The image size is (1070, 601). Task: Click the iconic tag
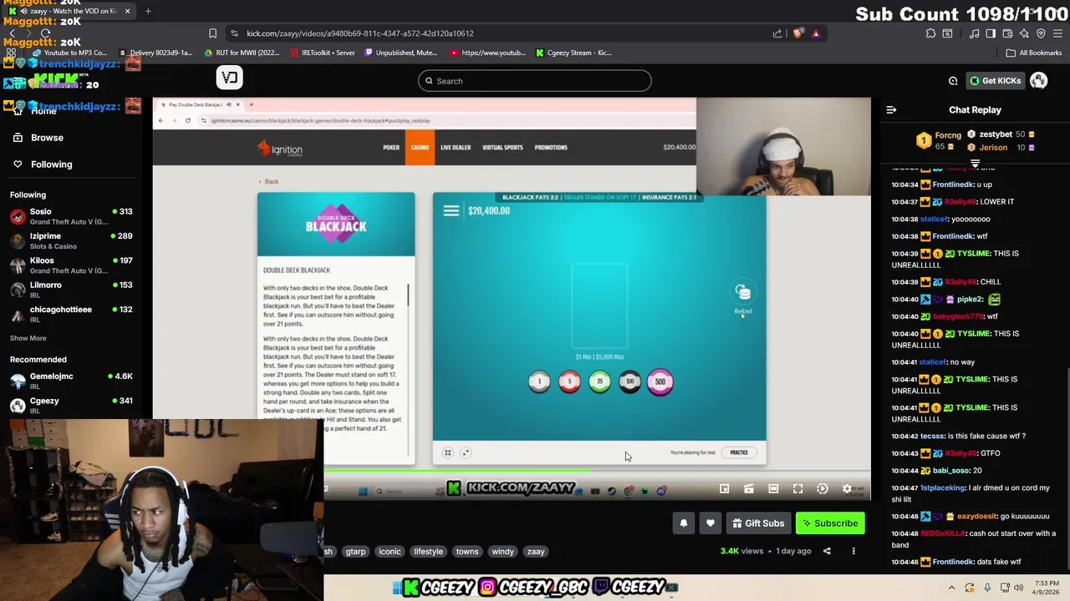390,552
